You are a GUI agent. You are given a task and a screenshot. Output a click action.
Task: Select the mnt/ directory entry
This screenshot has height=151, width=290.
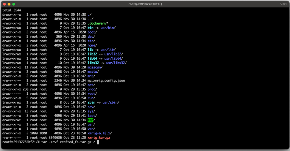pos(91,76)
